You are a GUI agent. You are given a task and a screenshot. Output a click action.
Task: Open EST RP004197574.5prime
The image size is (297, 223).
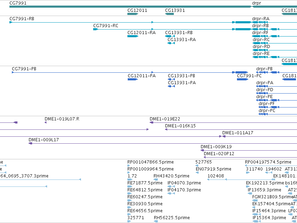coord(268,162)
